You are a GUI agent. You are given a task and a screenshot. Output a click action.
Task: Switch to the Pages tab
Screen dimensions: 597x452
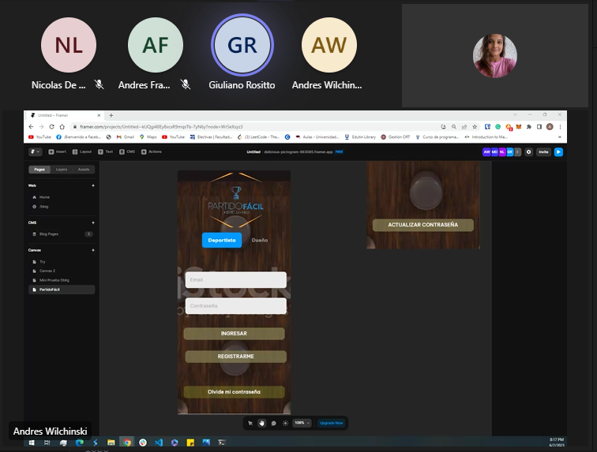click(x=39, y=170)
